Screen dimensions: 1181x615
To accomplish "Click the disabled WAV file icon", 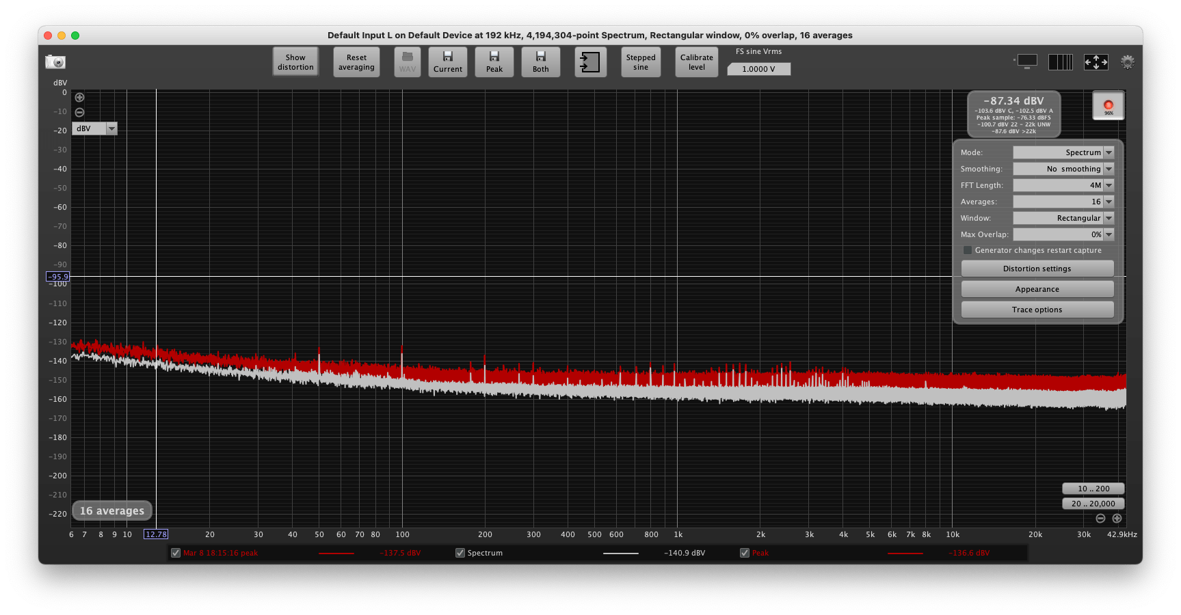I will tap(408, 62).
